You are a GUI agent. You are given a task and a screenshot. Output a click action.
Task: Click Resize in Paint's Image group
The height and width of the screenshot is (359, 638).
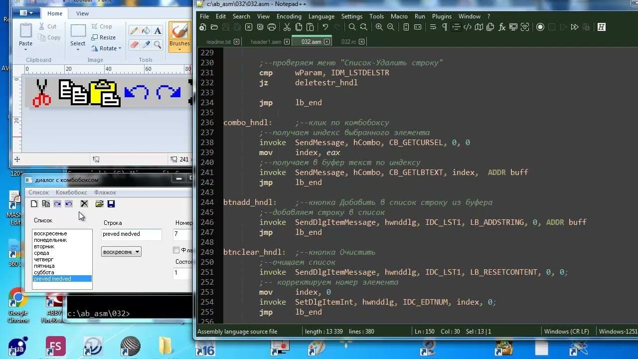coord(104,37)
